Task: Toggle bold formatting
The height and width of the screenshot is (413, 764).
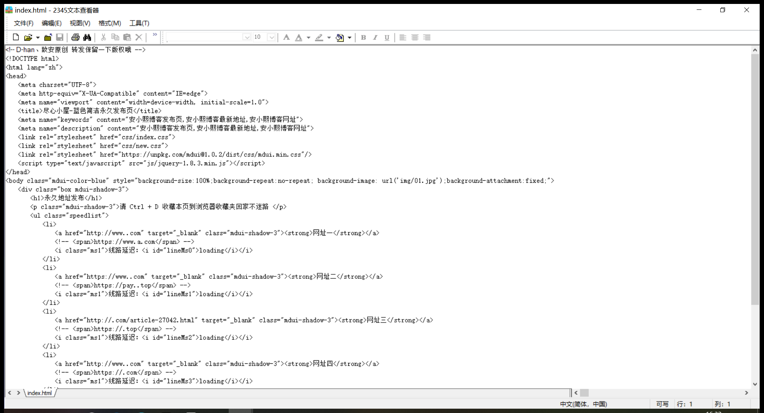Action: (363, 37)
